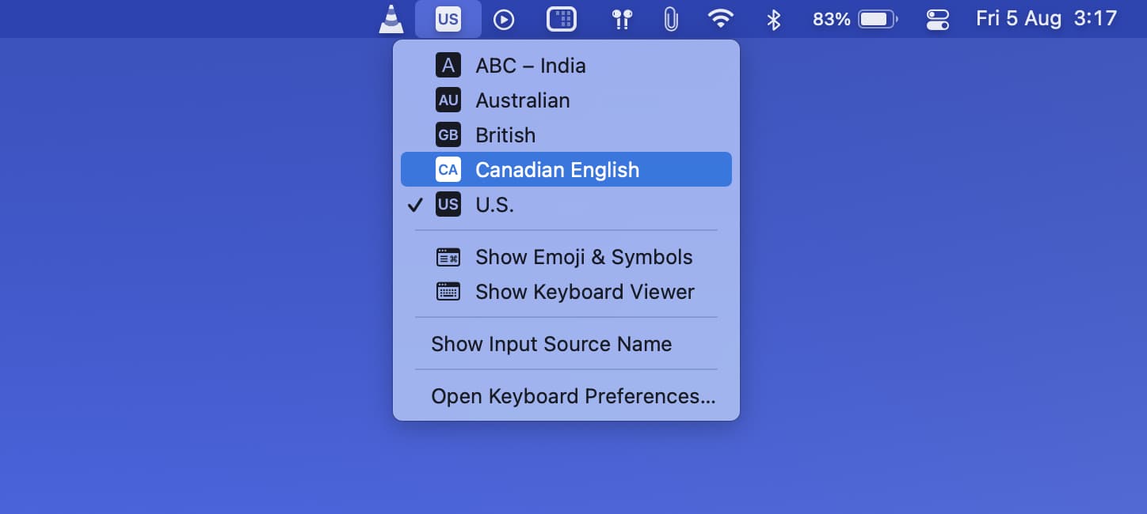Click the paperclip menu bar icon
1147x514 pixels.
(671, 19)
